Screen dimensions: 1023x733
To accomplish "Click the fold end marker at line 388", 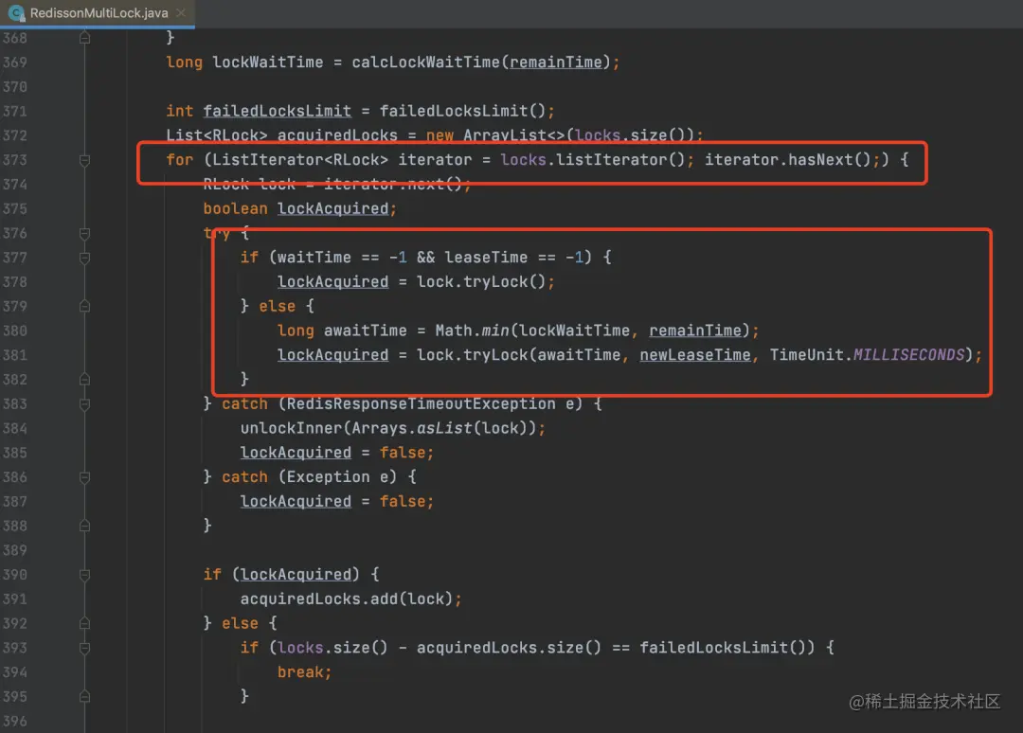I will [x=85, y=526].
